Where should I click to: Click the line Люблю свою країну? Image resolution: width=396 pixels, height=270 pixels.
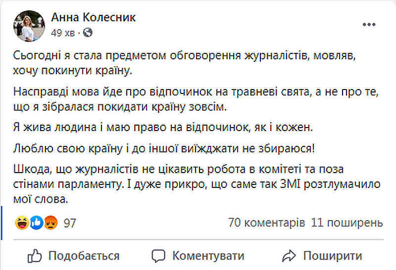click(x=164, y=148)
